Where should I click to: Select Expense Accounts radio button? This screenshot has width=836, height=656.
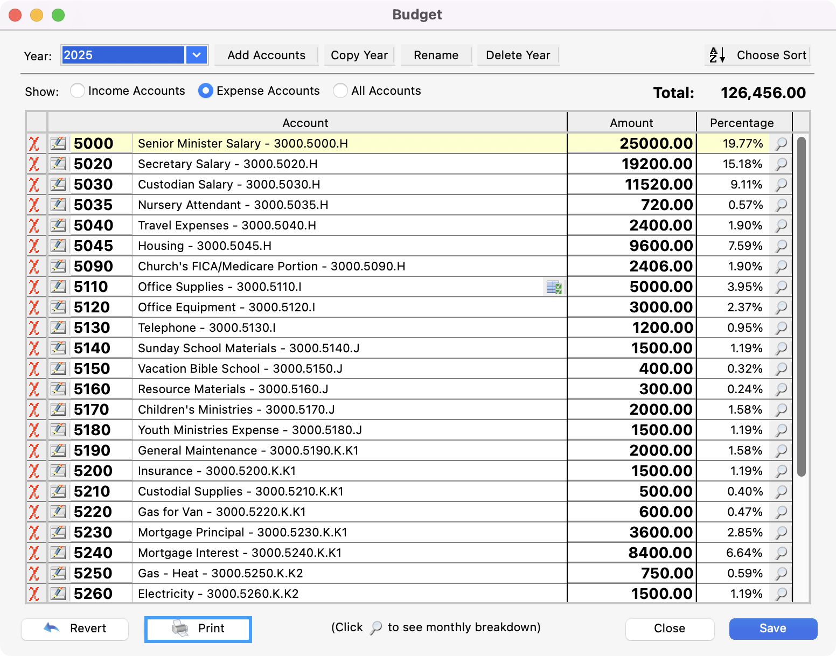pyautogui.click(x=205, y=91)
